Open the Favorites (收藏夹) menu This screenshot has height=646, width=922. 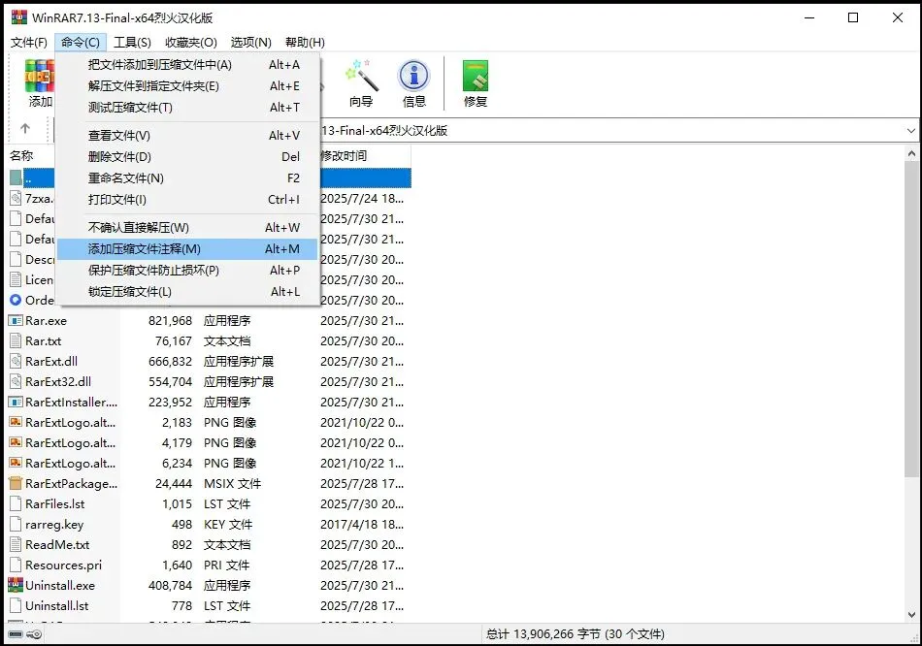click(191, 43)
